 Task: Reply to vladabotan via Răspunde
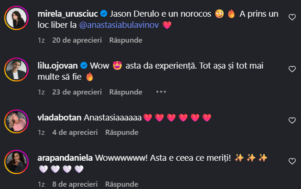tap(122, 132)
